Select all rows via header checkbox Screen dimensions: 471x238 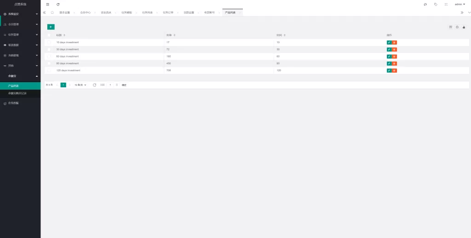pyautogui.click(x=49, y=35)
